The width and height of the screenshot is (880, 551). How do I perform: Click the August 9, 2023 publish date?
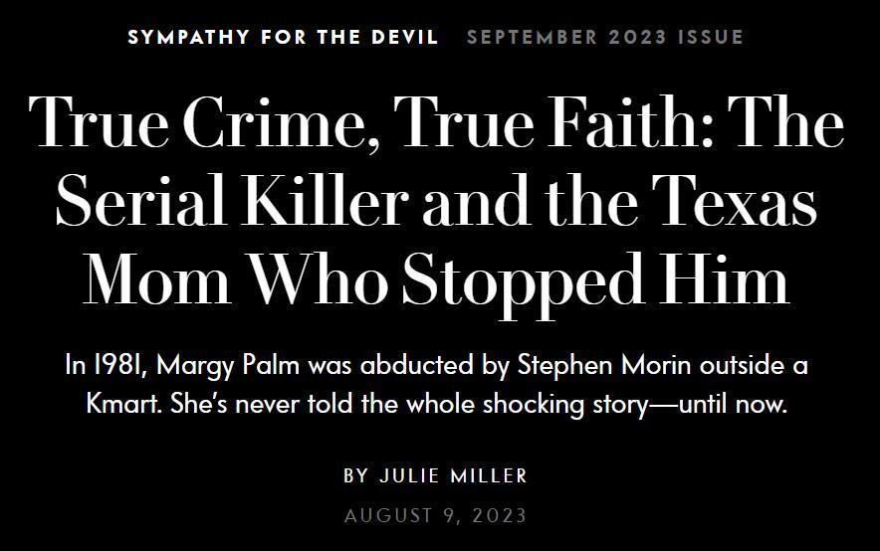point(435,515)
